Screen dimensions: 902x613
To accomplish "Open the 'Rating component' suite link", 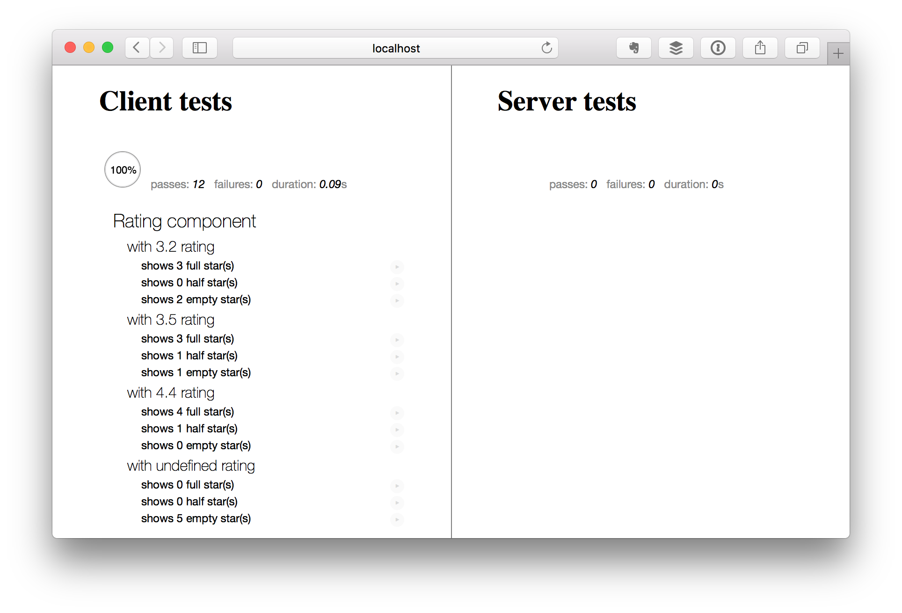I will [184, 221].
